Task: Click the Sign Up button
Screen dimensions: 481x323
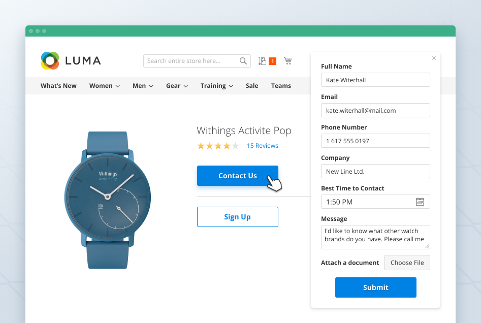Action: (x=237, y=216)
